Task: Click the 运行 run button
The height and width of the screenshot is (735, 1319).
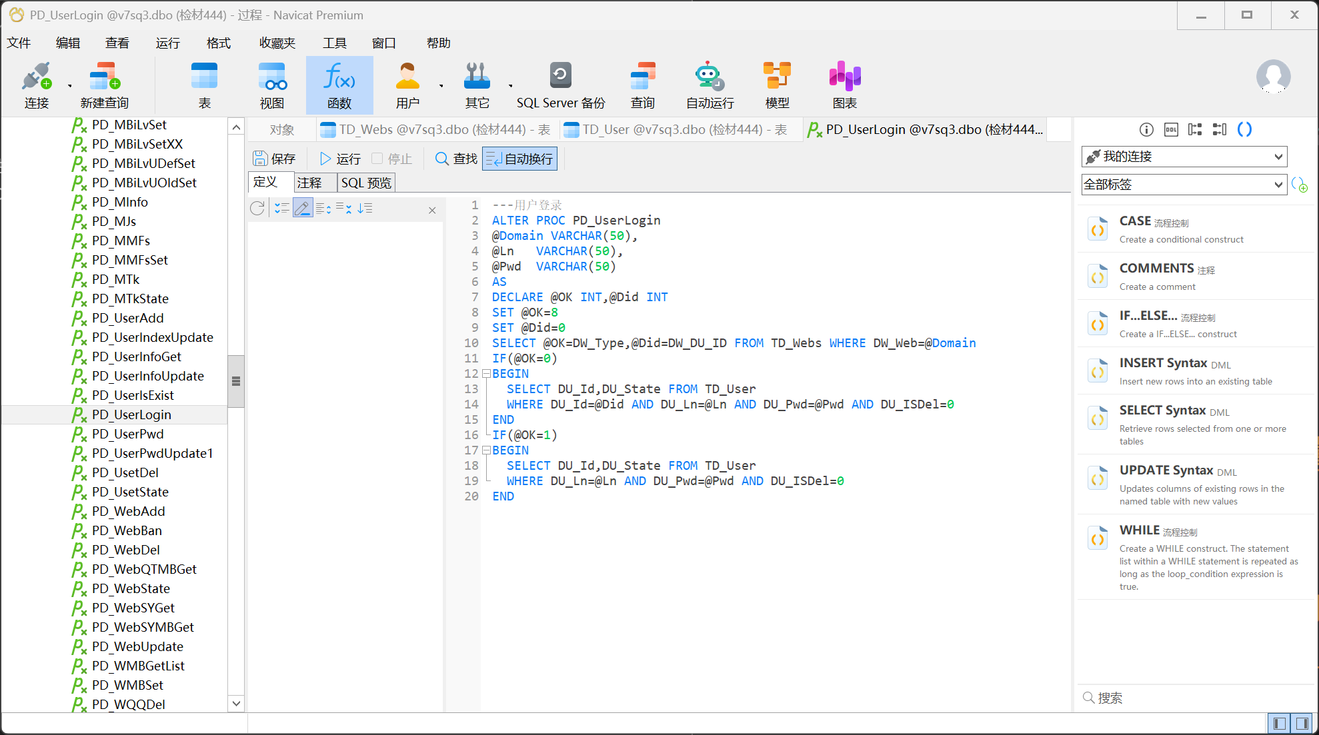Action: (340, 159)
